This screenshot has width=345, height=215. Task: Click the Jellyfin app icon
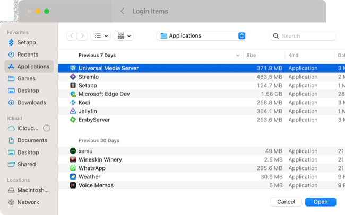(x=73, y=111)
